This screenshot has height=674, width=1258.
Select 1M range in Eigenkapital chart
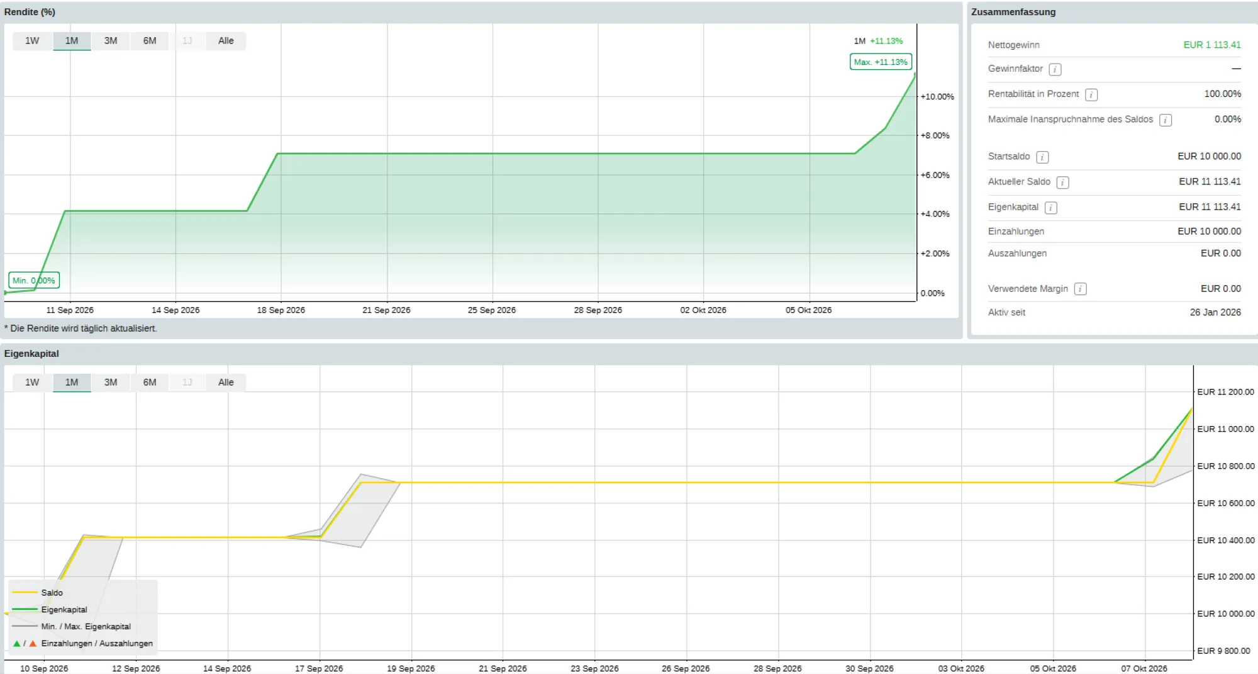[x=72, y=383]
